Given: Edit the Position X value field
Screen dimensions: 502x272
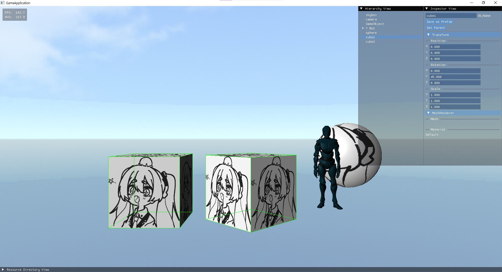Looking at the screenshot, I should coord(455,47).
